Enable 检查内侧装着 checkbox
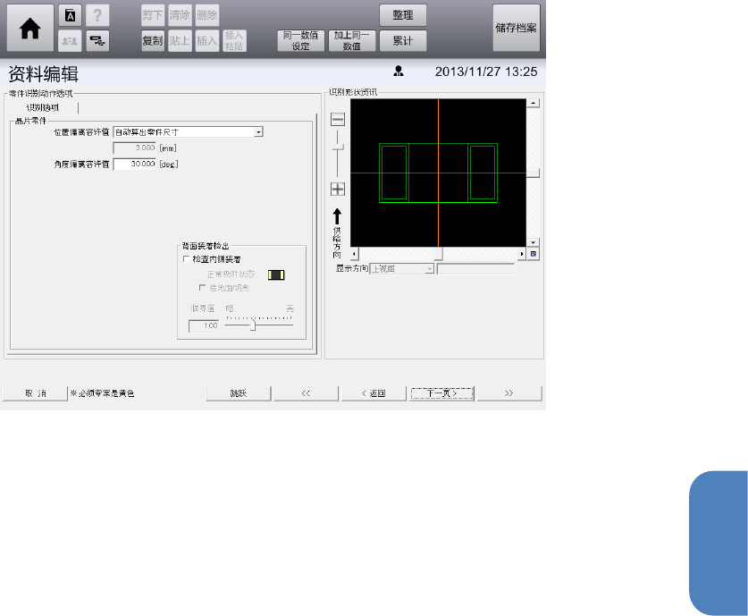Screen dimensions: 748x616 coord(187,259)
